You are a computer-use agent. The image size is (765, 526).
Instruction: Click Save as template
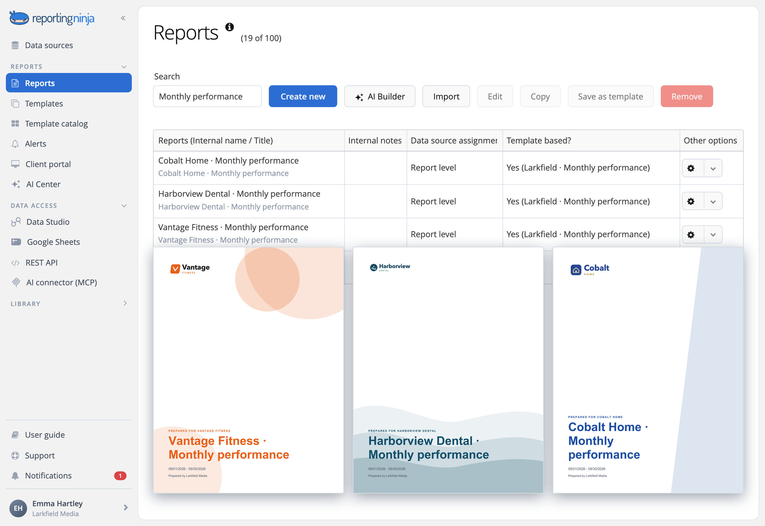point(610,96)
